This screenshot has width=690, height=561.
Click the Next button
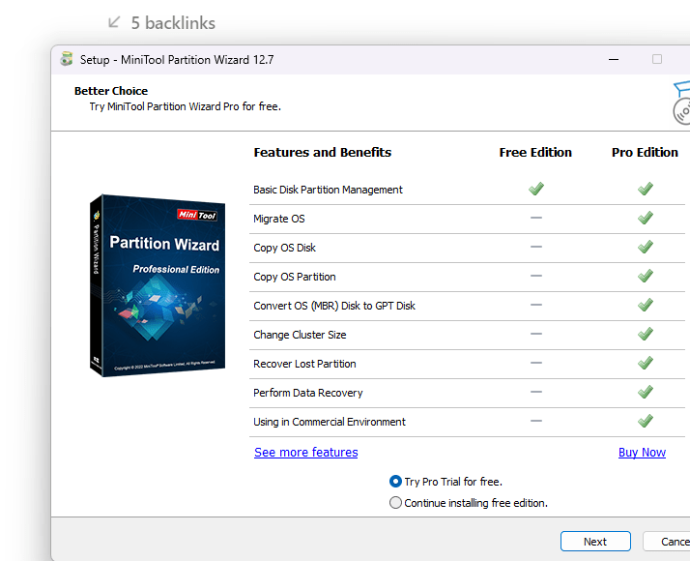click(x=595, y=542)
